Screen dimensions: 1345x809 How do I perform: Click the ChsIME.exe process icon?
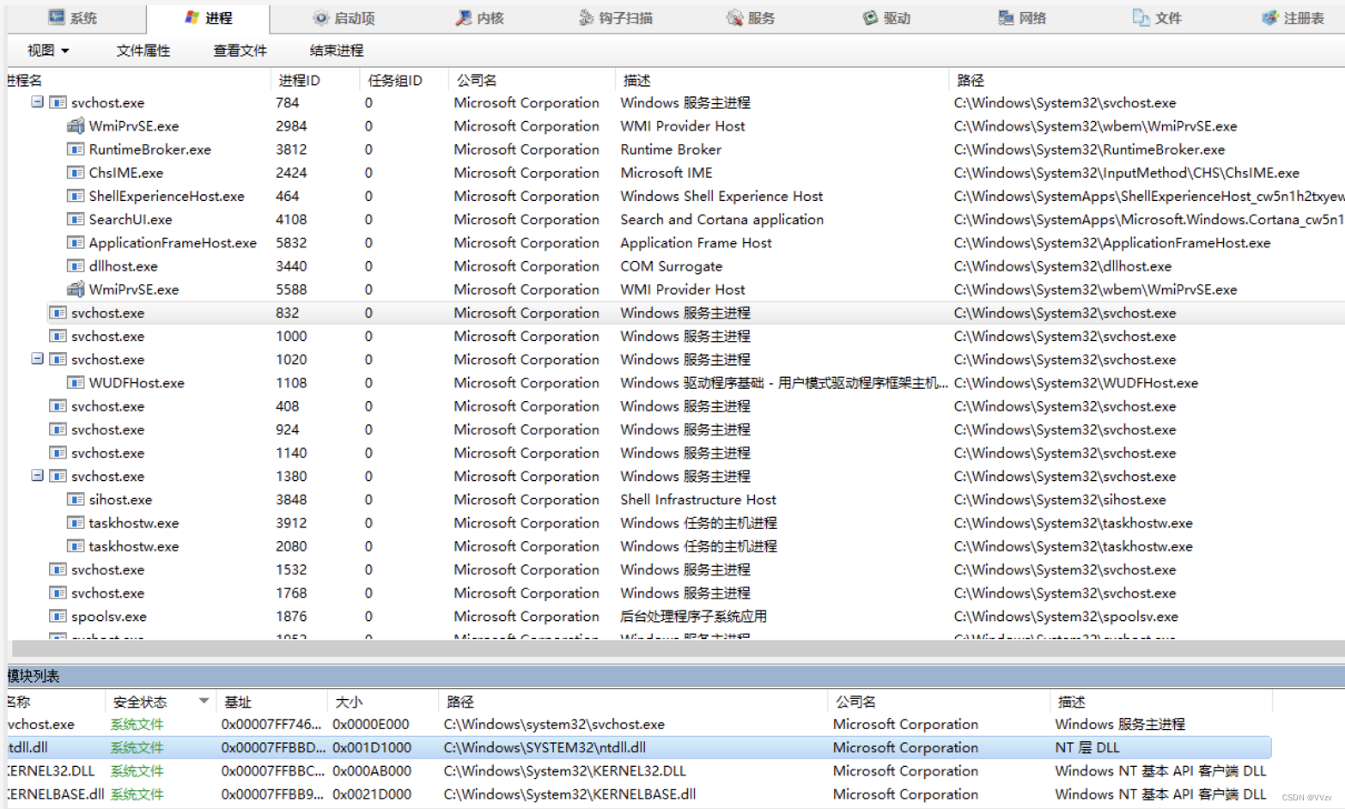coord(76,173)
